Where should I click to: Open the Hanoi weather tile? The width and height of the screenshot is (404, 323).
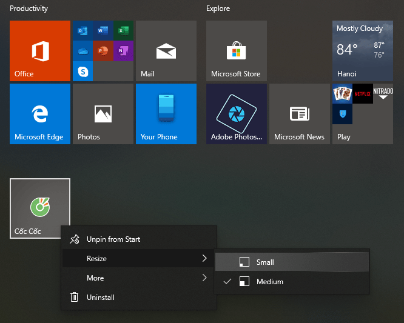click(x=363, y=51)
